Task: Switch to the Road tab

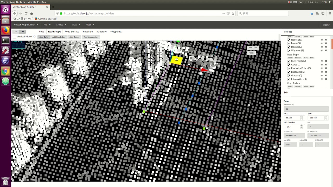Action: tap(42, 32)
